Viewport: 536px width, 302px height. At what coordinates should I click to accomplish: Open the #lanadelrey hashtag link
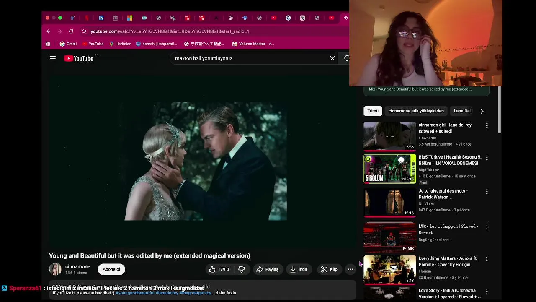(x=167, y=293)
